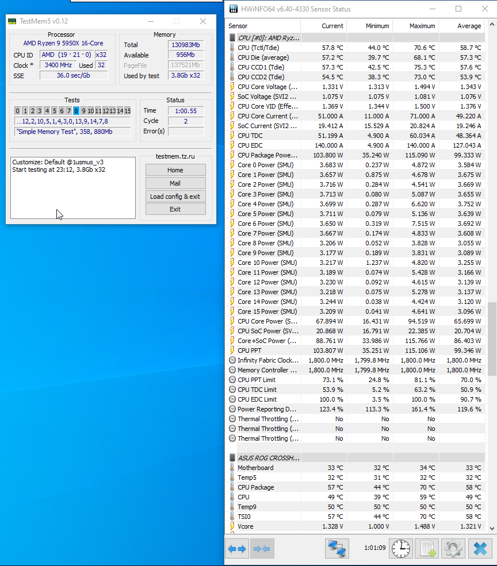Click the circle icon beside Power Reporting Deviation
The width and height of the screenshot is (497, 566).
click(x=232, y=409)
